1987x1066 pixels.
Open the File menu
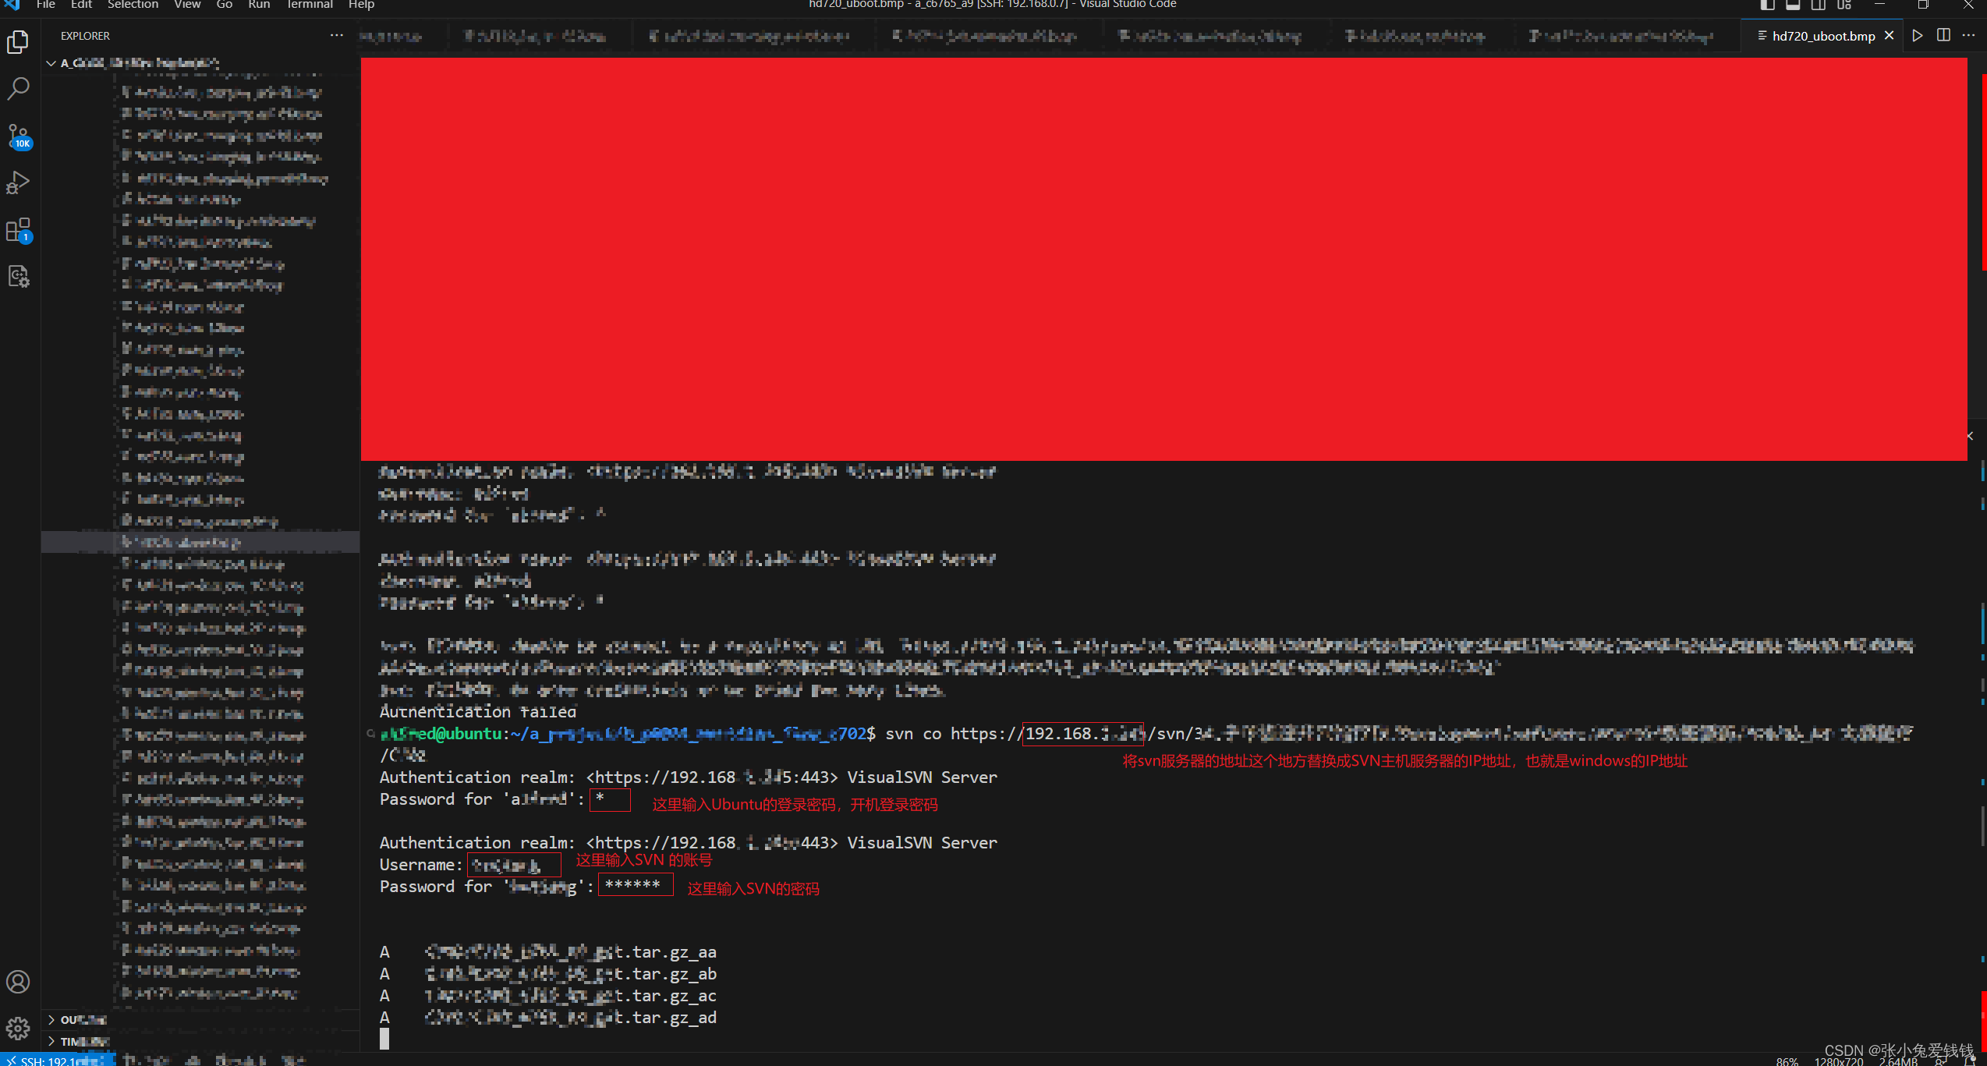46,5
